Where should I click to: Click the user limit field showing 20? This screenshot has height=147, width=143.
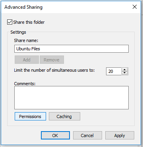114,71
